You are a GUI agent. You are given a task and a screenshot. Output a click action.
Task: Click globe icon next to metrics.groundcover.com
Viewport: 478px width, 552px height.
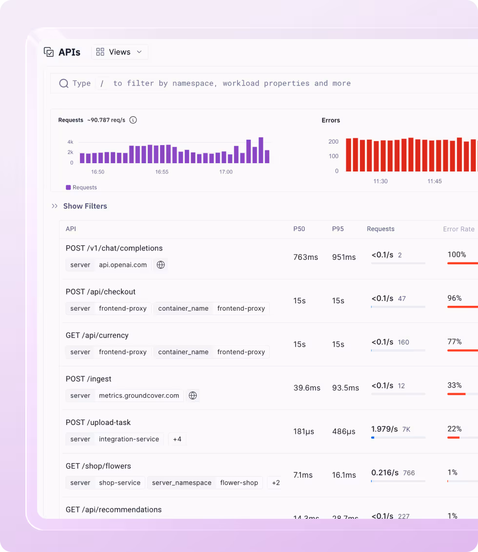click(x=193, y=396)
